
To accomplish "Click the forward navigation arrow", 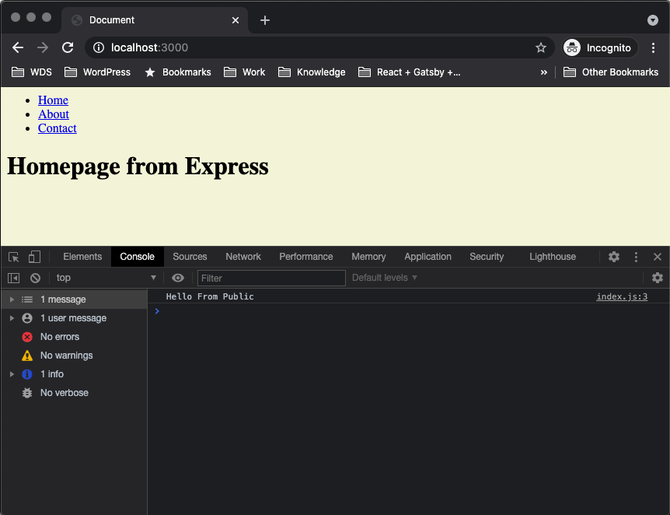I will (x=42, y=47).
